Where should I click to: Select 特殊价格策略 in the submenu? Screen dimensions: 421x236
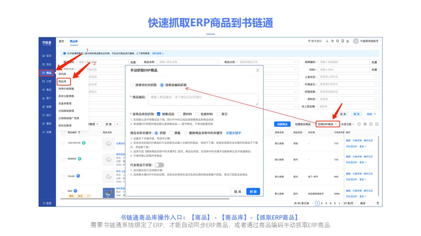pos(66,89)
